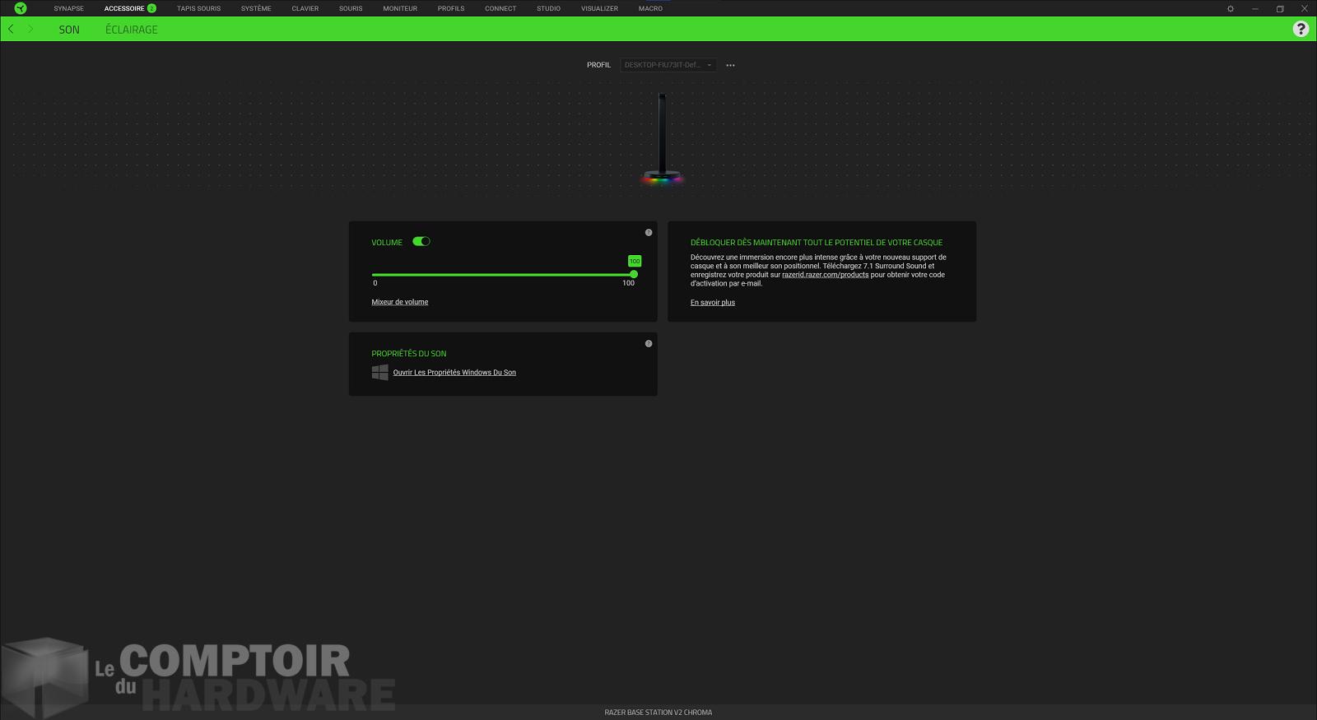Image resolution: width=1317 pixels, height=720 pixels.
Task: Switch to the Éclairage sub-tab
Action: pos(132,30)
